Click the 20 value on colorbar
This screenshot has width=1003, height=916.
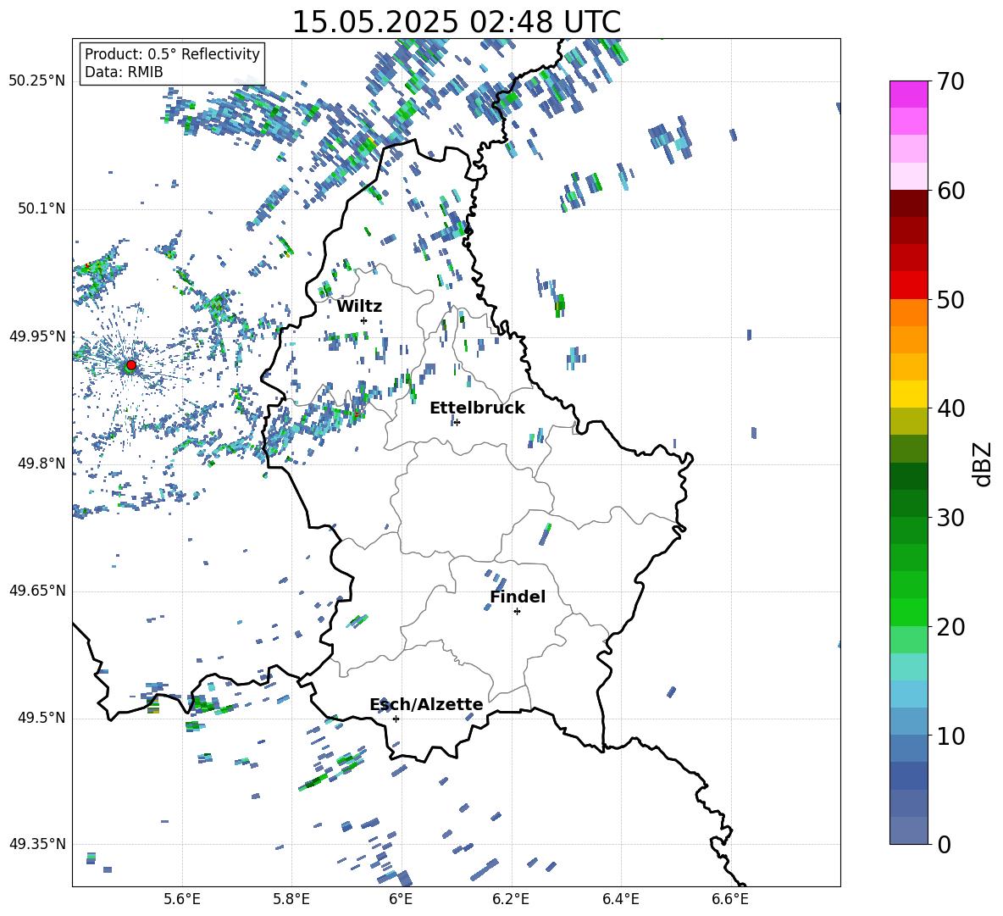pyautogui.click(x=950, y=627)
